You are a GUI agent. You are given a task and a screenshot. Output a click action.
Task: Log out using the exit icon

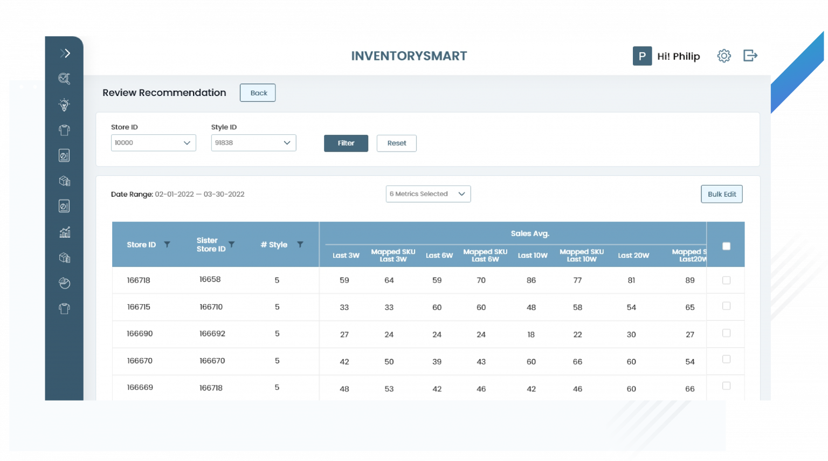click(x=750, y=56)
